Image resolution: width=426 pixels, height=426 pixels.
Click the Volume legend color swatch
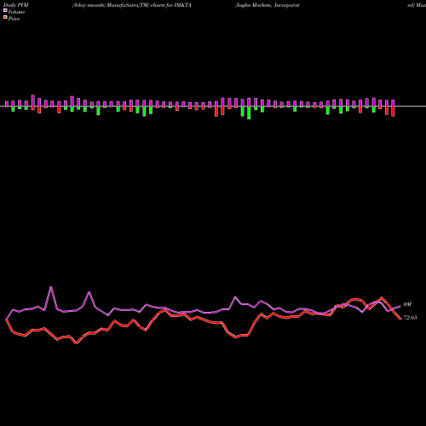(5, 10)
